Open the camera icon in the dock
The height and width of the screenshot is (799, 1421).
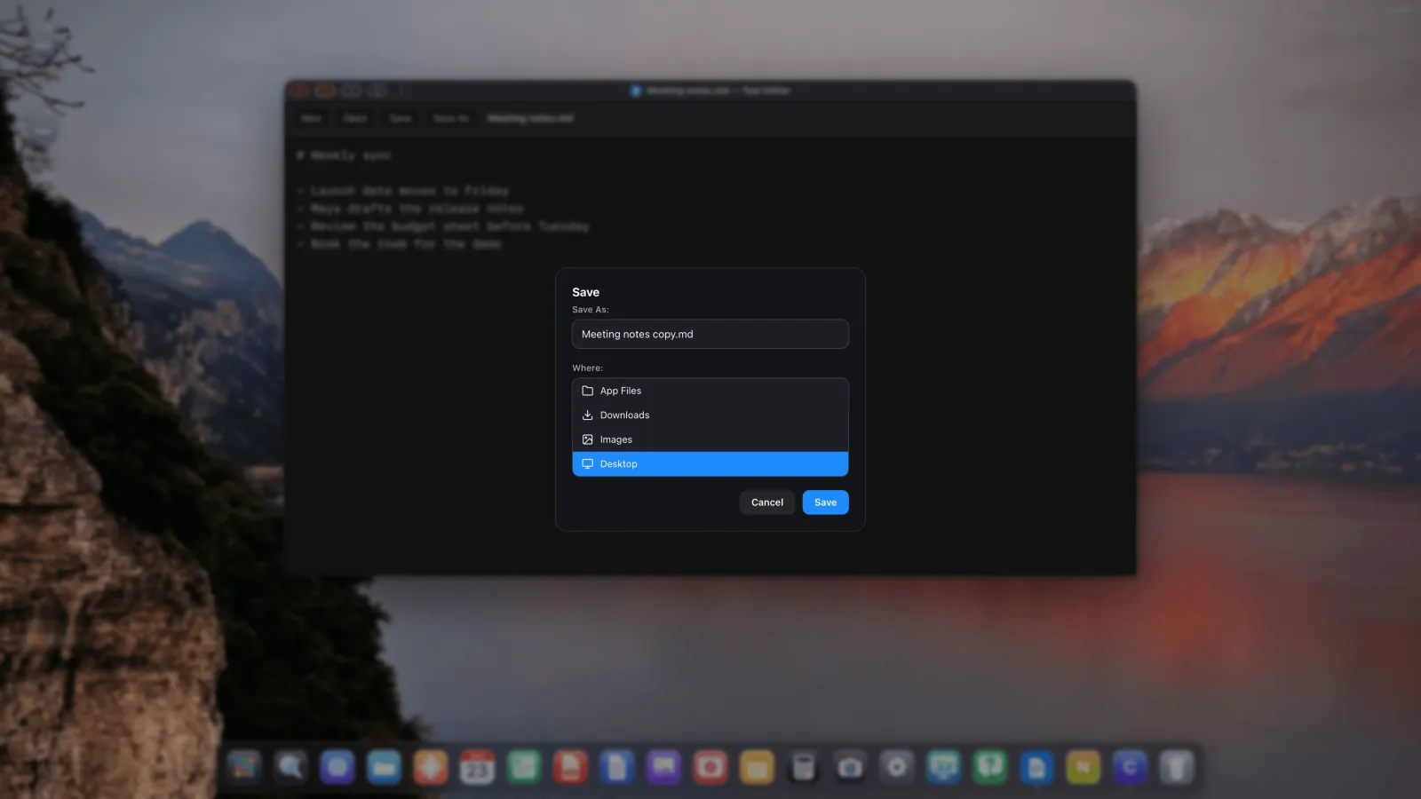(x=850, y=767)
